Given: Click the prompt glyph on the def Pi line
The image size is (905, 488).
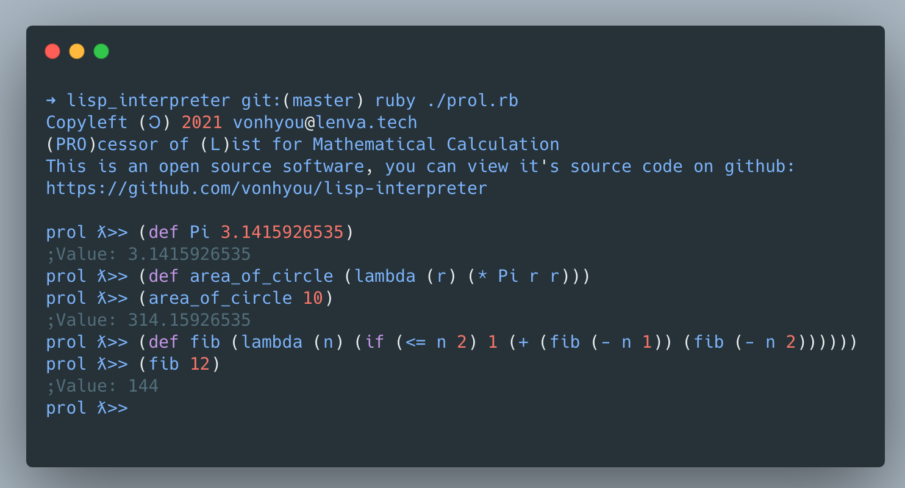Looking at the screenshot, I should point(102,232).
